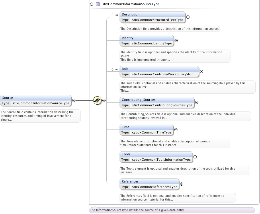Image resolution: width=260 pixels, height=214 pixels.
Task: Collapse the sequence compositor children
Action: point(104,100)
